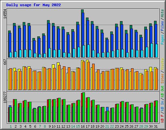Click day 1 on the x-axis
The width and height of the screenshot is (166, 130).
(11, 126)
